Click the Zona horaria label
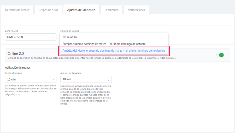This screenshot has height=133, width=235. [11, 31]
